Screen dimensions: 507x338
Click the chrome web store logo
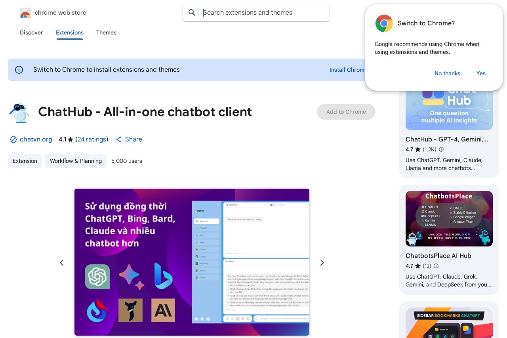pos(25,13)
